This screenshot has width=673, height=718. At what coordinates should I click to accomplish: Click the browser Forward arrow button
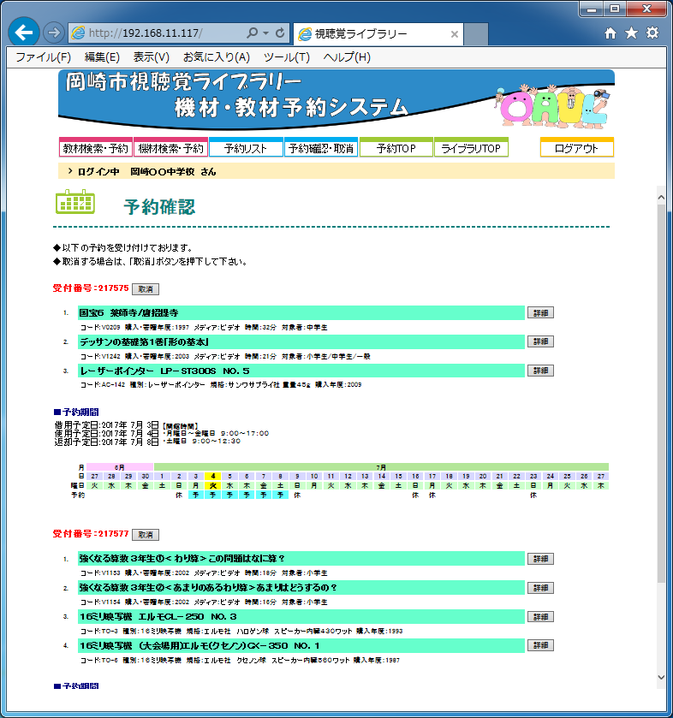[x=53, y=33]
